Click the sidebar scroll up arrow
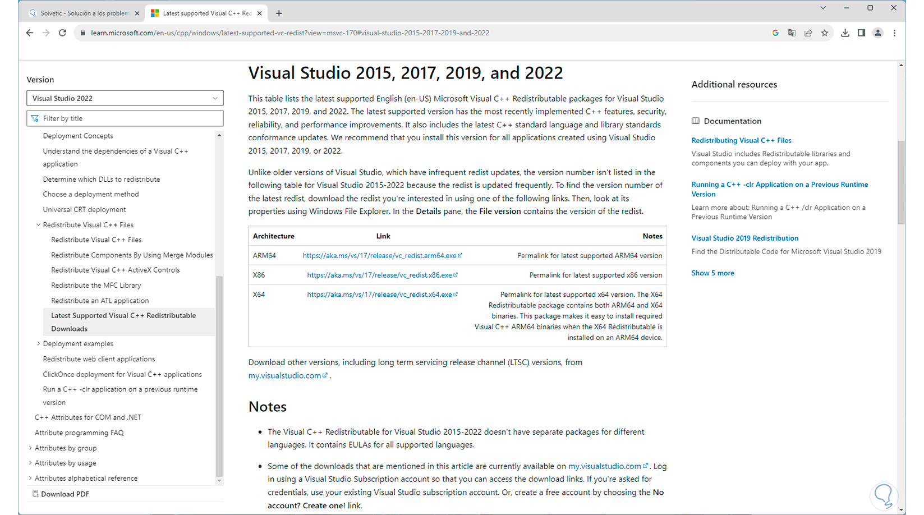This screenshot has width=924, height=515. 219,135
